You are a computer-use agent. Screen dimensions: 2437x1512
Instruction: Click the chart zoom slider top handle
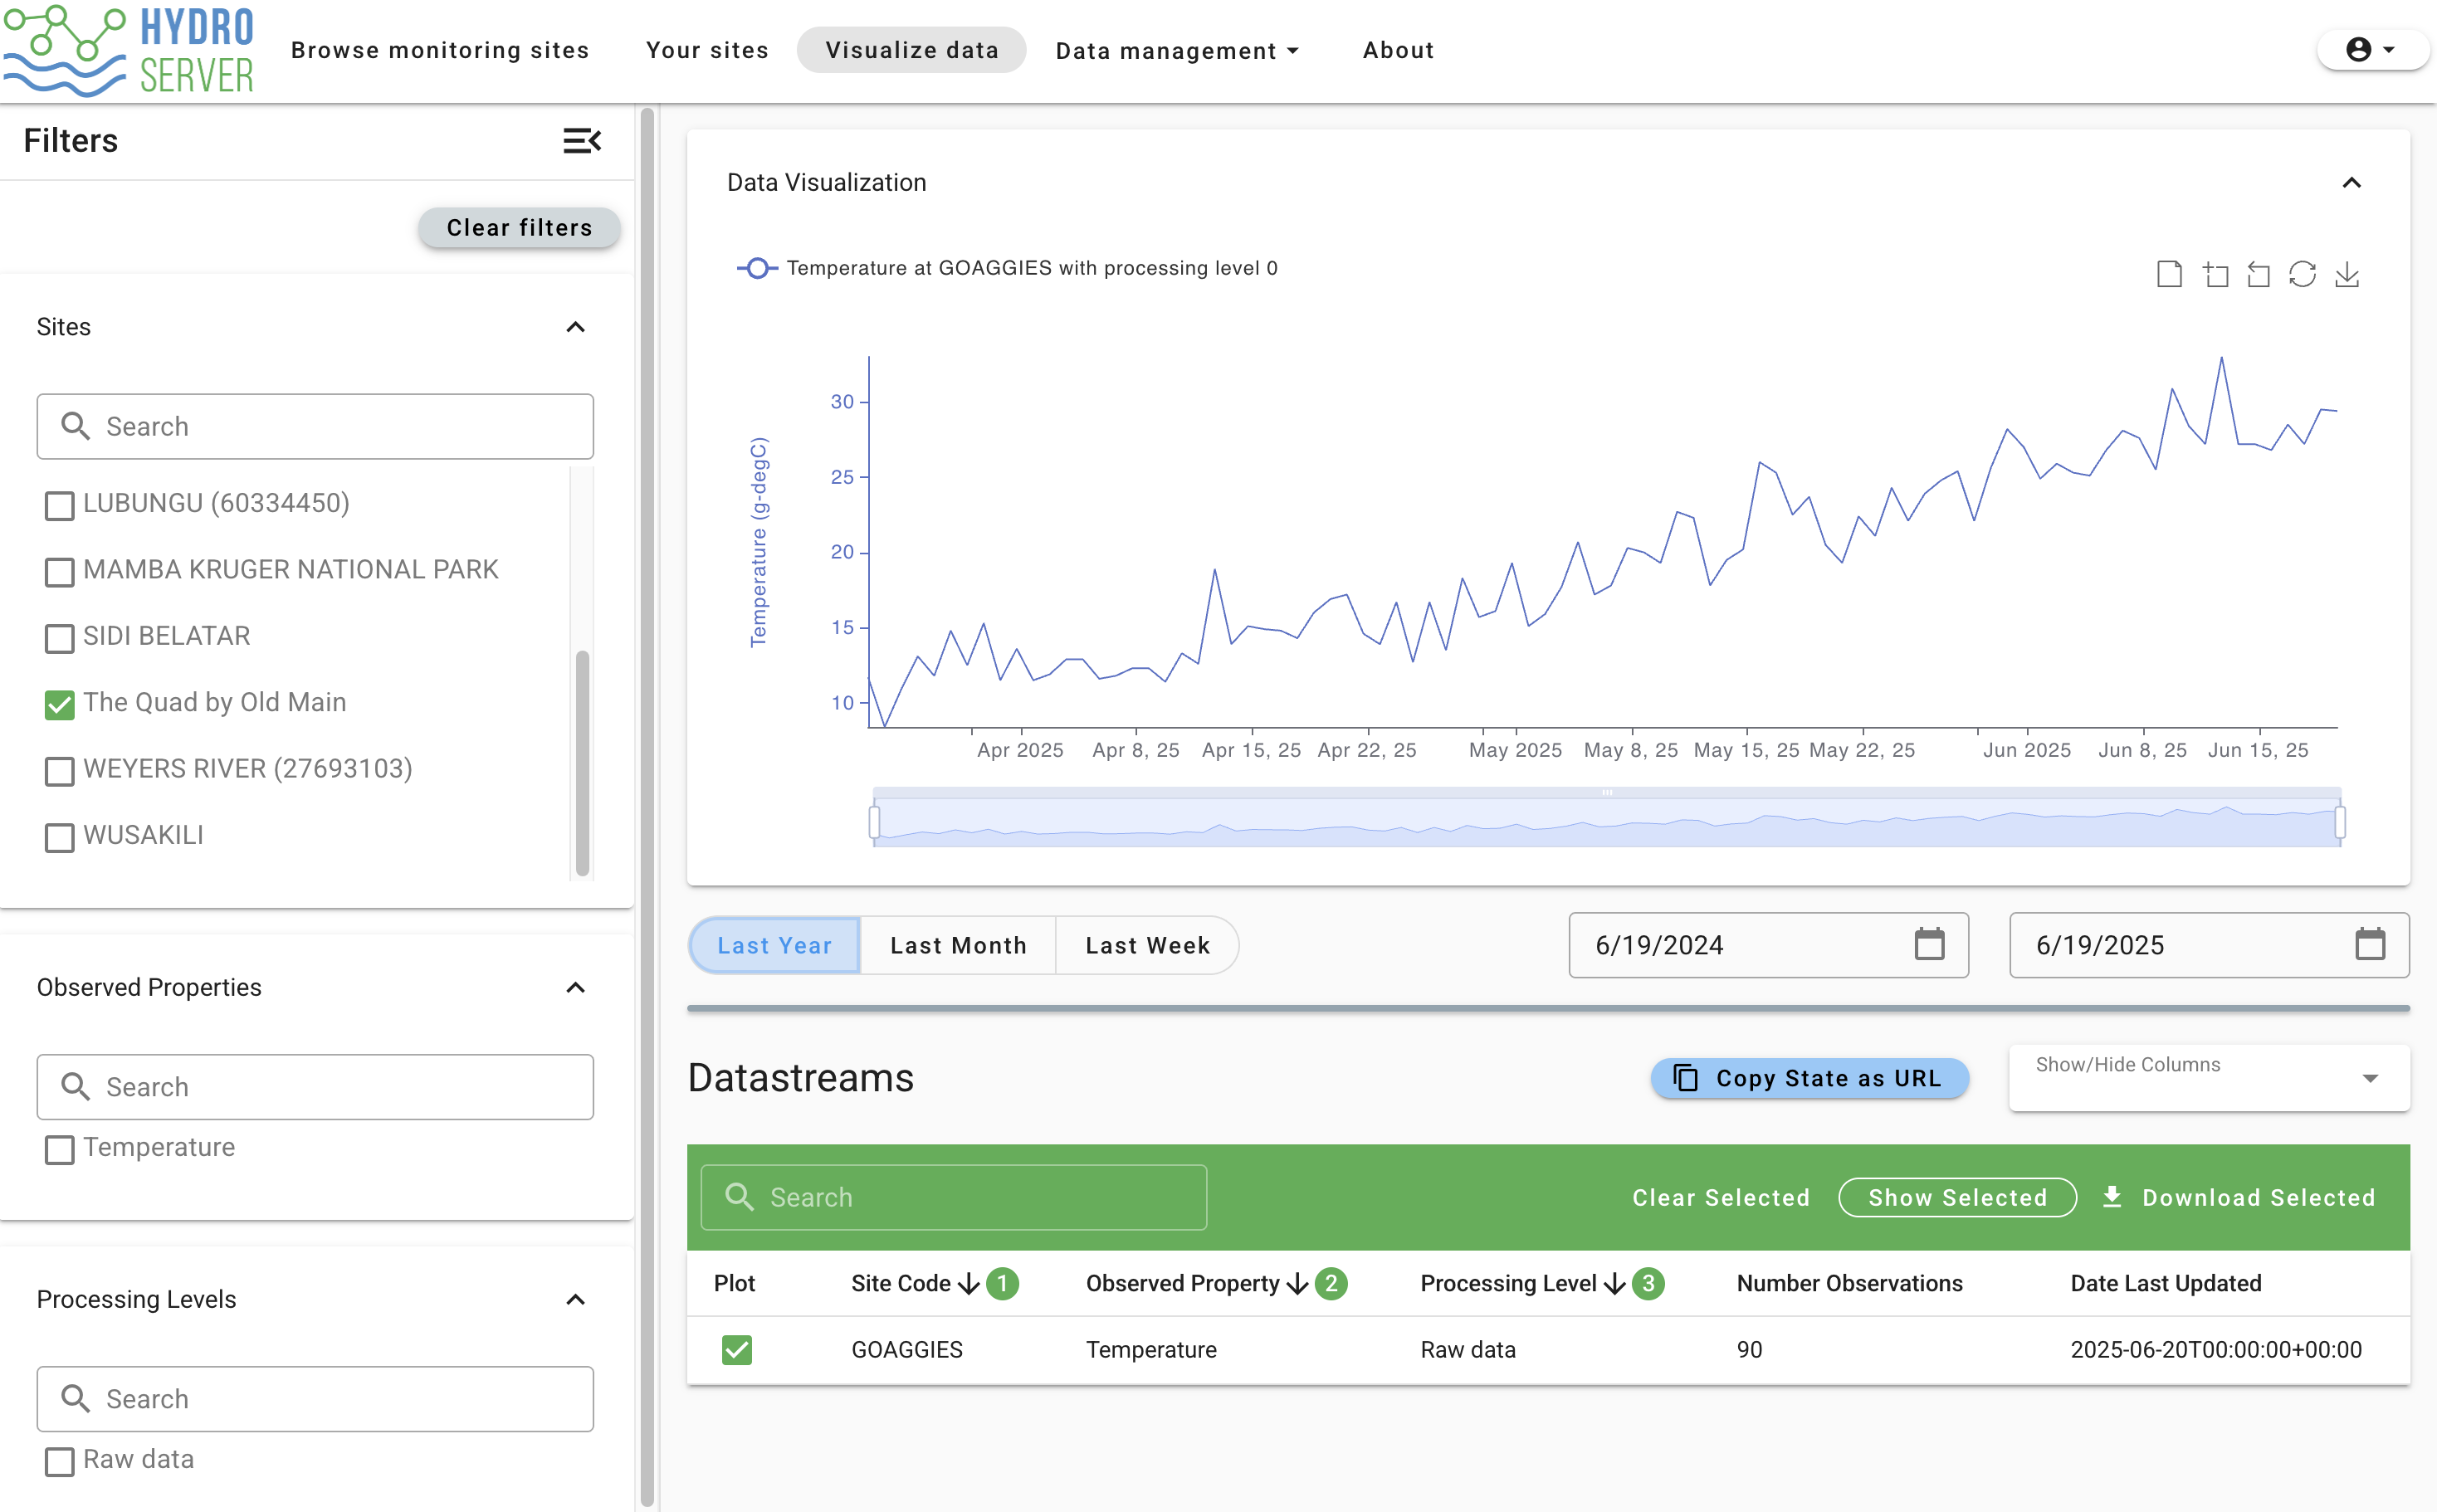tap(1607, 792)
